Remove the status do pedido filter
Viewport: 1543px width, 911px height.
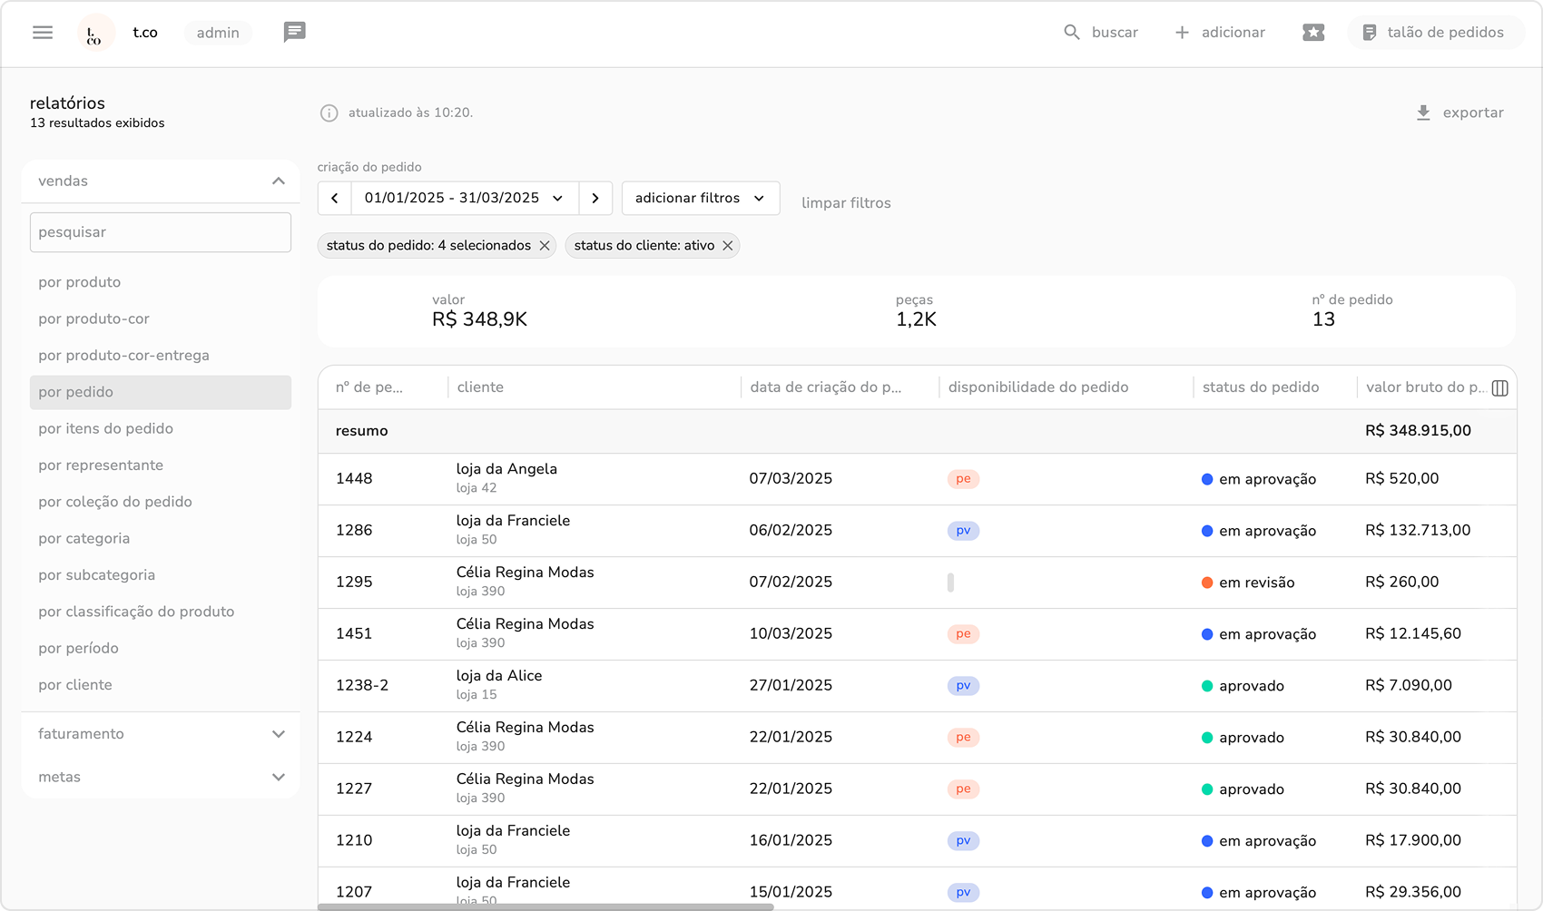[545, 246]
